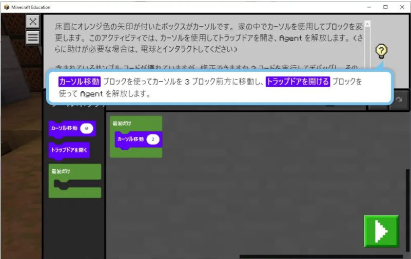Minimize the Minecraft Education window

pos(369,7)
